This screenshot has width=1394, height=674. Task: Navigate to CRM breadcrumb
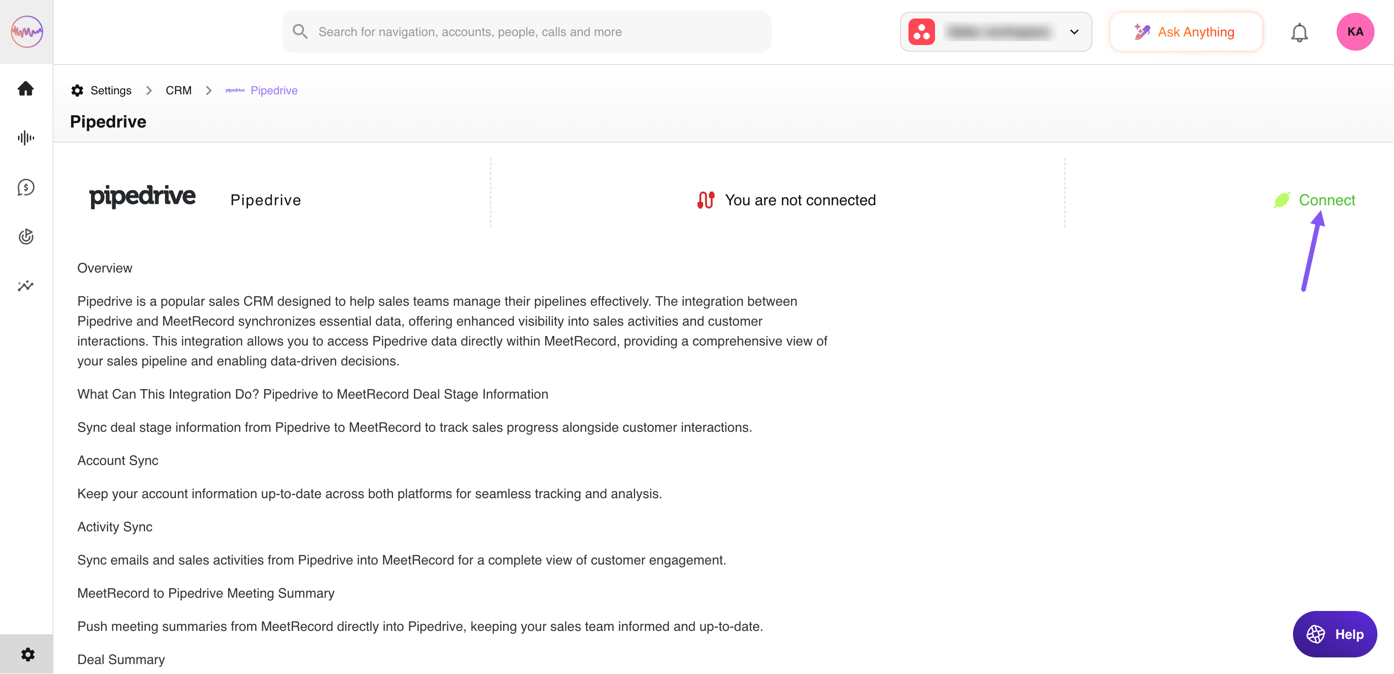[x=178, y=91]
